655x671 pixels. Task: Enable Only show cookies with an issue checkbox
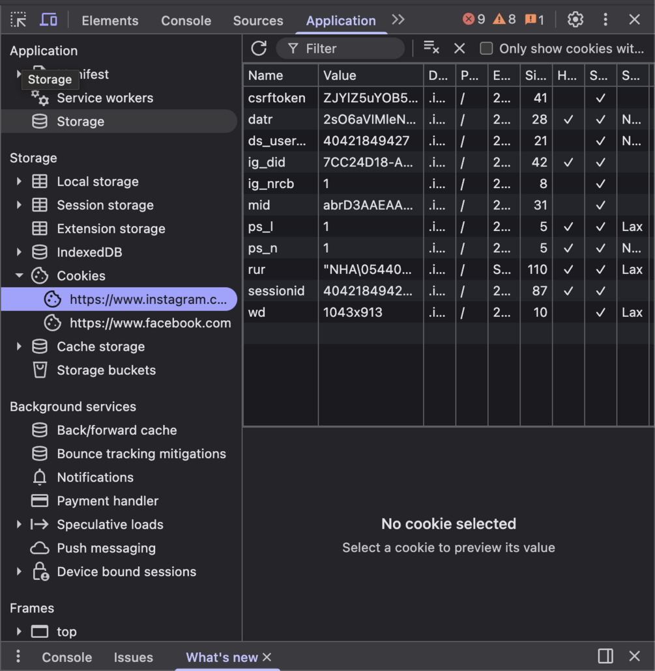point(486,48)
